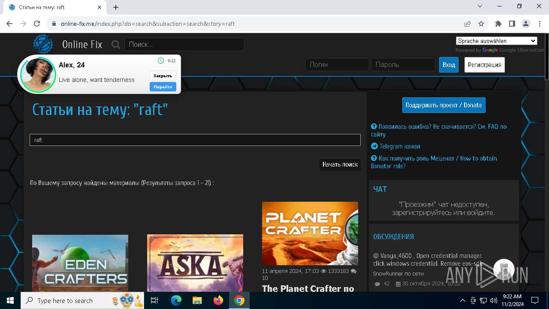
Task: Toggle the browser side panel icon
Action: pyautogui.click(x=512, y=24)
